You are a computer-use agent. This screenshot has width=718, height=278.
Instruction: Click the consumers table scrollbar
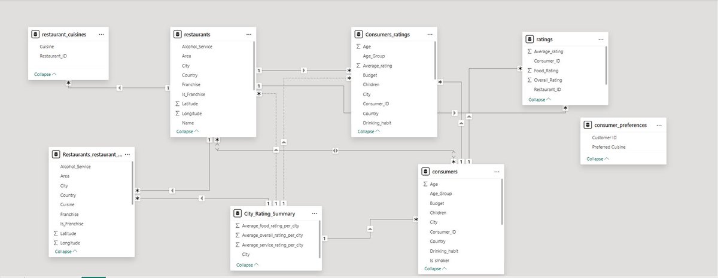501,201
